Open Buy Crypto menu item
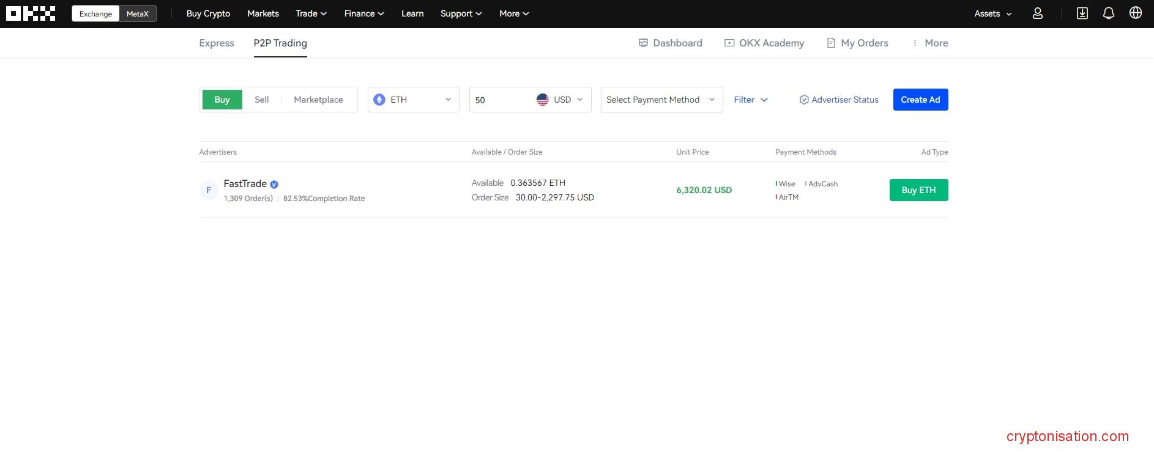Viewport: 1154px width, 454px height. point(208,13)
